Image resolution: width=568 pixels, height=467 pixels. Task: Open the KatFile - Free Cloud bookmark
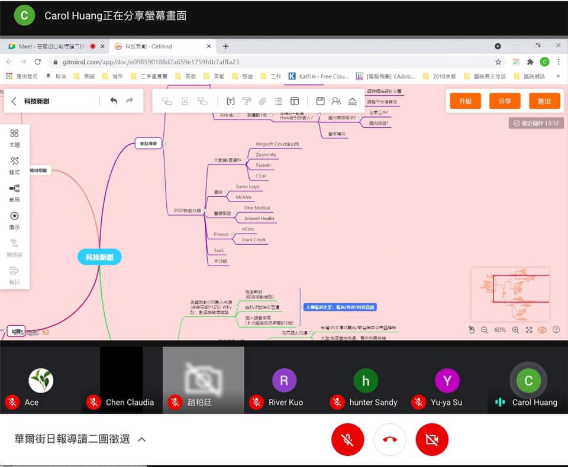coord(319,76)
